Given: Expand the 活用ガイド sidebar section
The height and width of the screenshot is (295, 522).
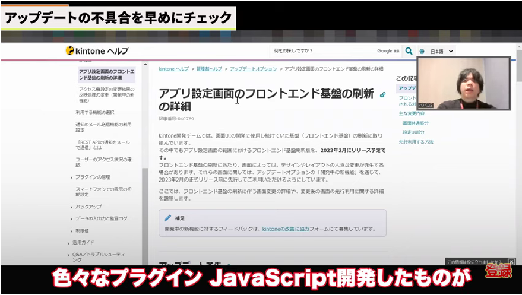Looking at the screenshot, I should (68, 242).
